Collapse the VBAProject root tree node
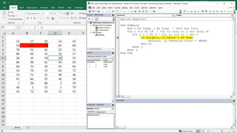This screenshot has width=237, height=133. 88,23
